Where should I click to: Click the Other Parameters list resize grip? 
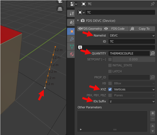pyautogui.click(x=115, y=130)
